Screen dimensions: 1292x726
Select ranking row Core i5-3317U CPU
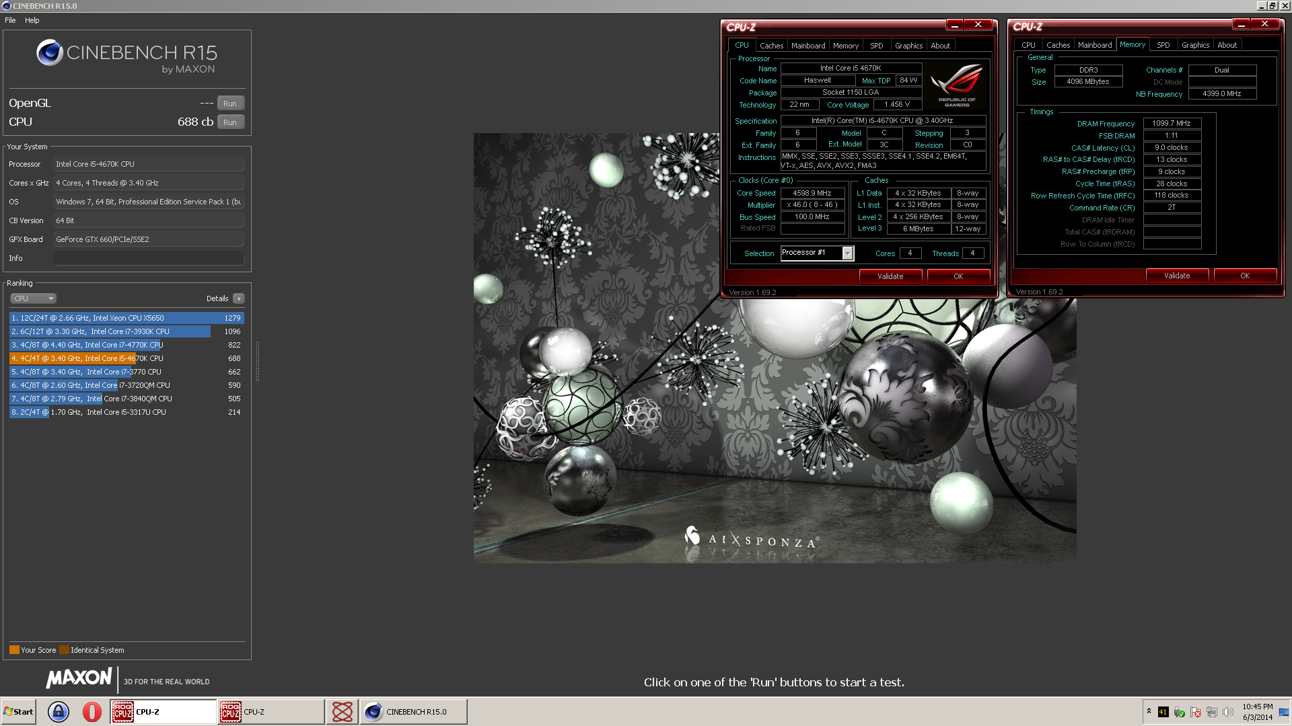127,412
